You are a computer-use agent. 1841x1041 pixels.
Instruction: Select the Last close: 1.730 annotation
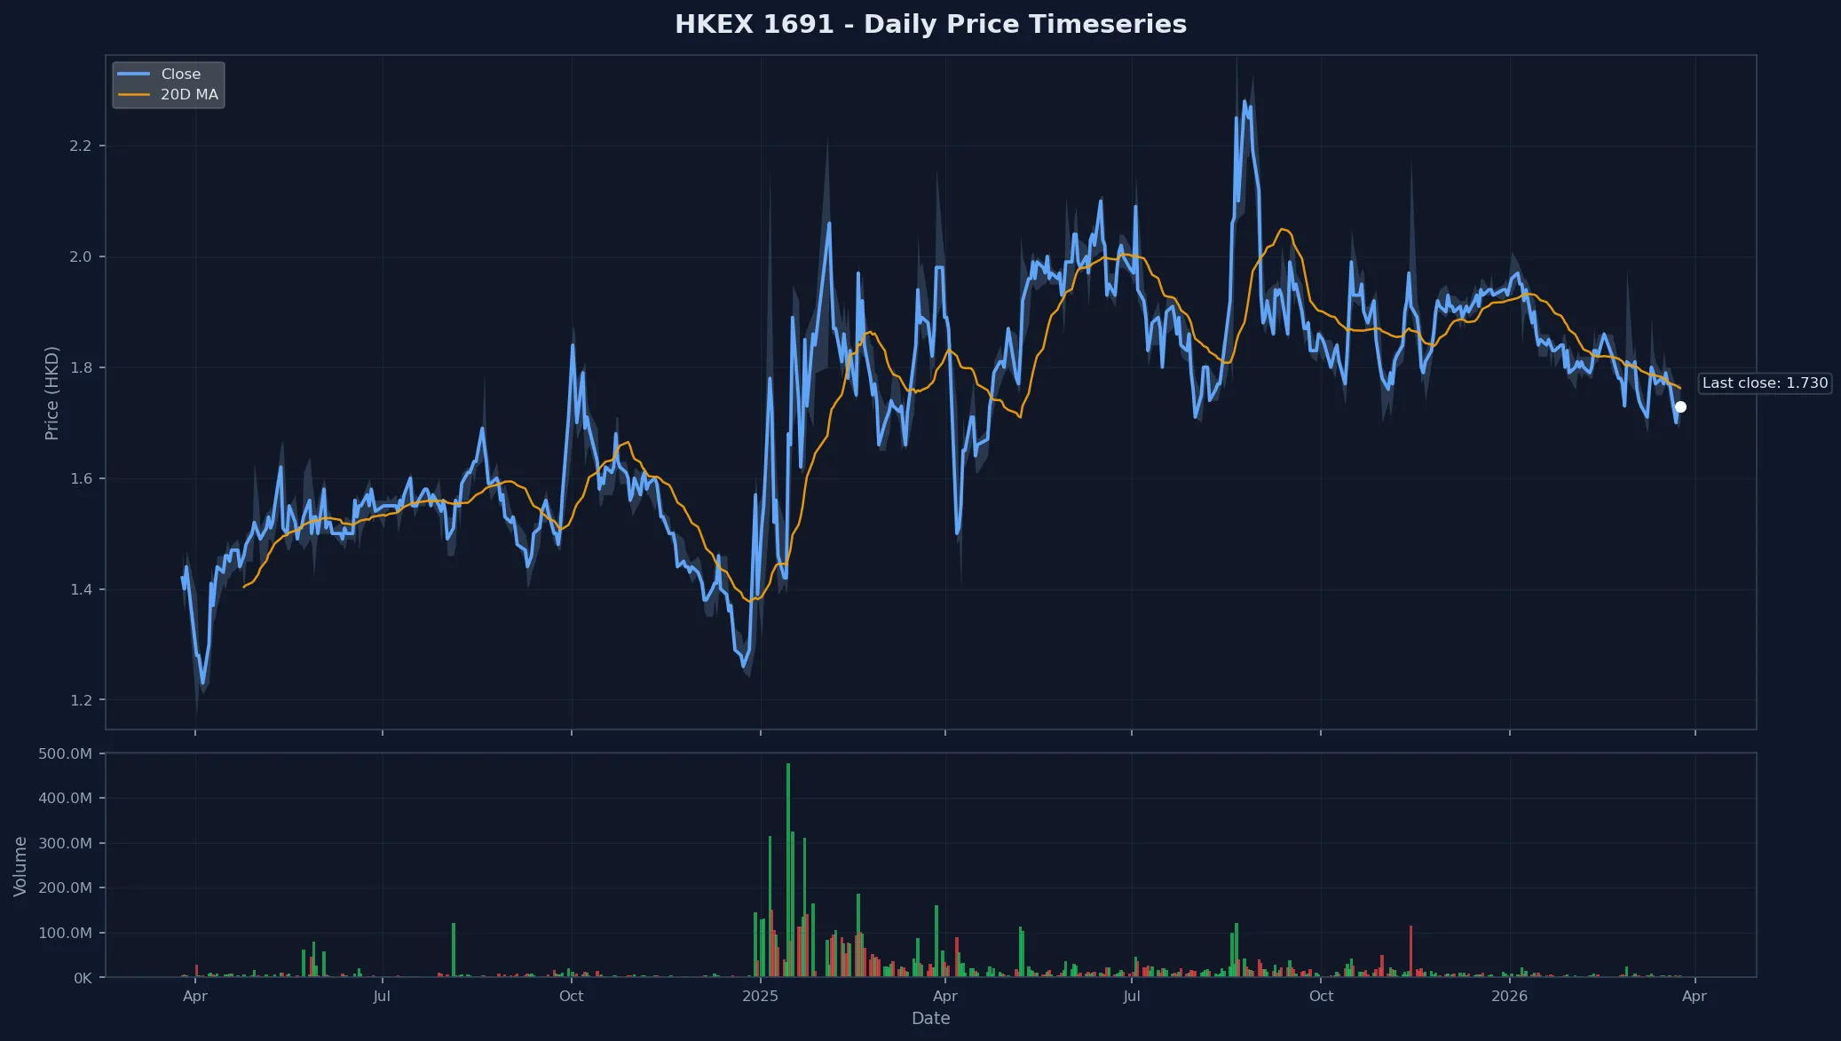[1765, 382]
